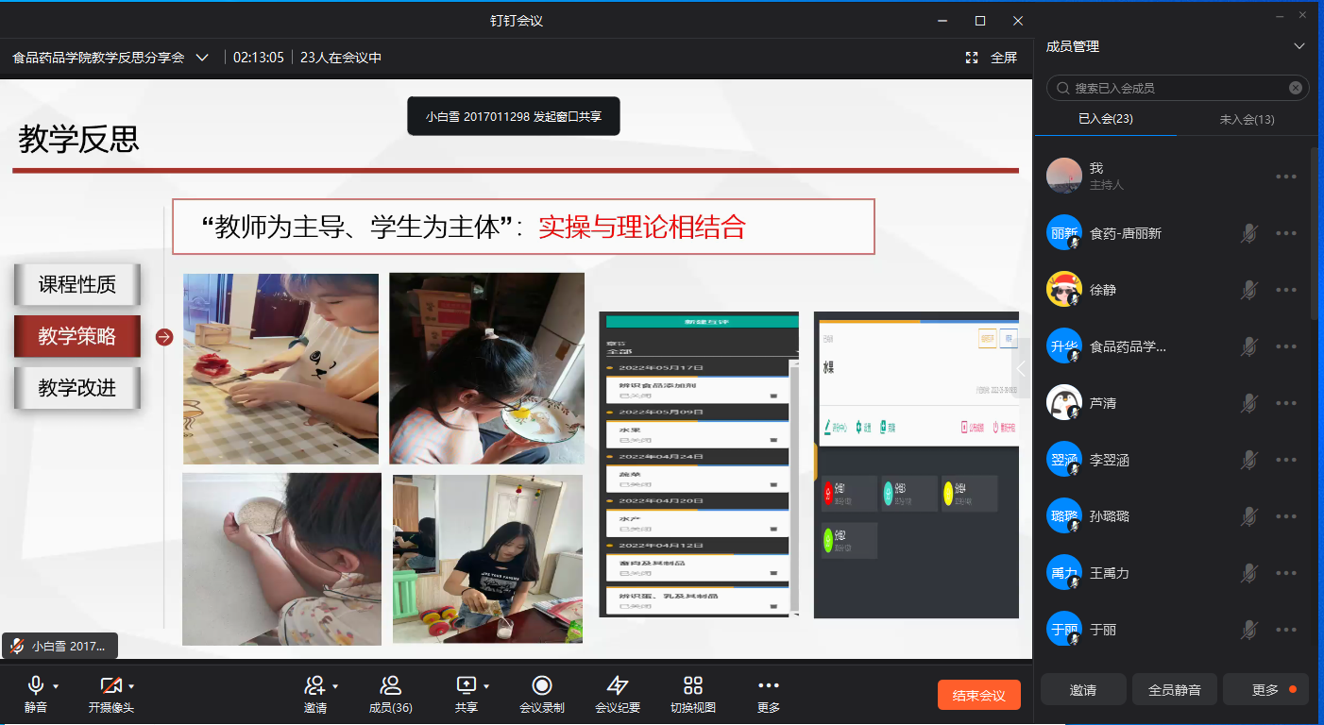
Task: Click the 会议录制 record icon
Action: point(541,685)
